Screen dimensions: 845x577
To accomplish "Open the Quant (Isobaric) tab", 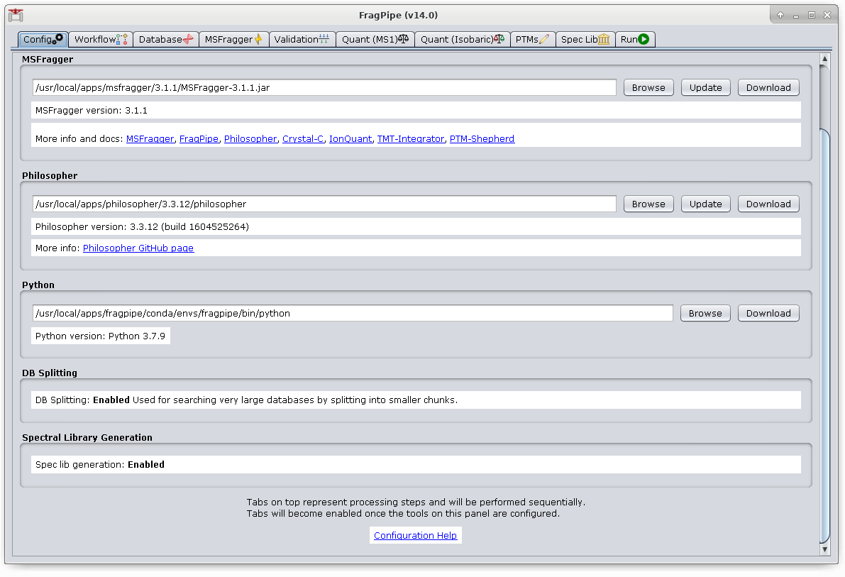I will point(462,40).
